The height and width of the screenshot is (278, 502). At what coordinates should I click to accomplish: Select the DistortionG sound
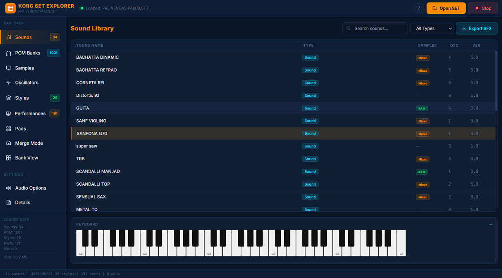(x=283, y=96)
